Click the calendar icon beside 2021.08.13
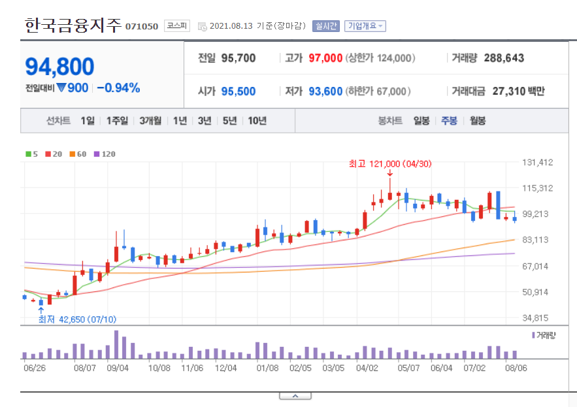This screenshot has height=407, width=577. click(x=202, y=27)
